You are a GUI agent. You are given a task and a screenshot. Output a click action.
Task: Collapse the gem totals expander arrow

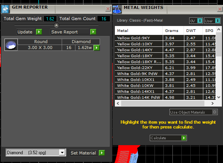56,25
